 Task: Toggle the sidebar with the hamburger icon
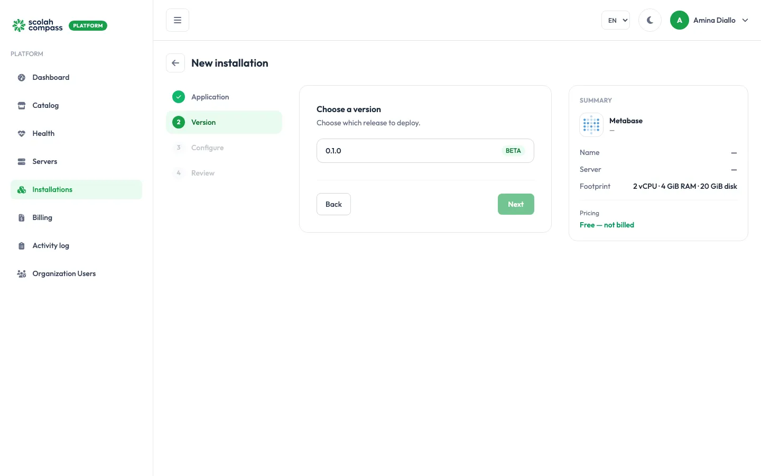coord(178,20)
